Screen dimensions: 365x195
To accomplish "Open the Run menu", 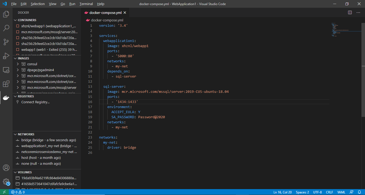I will pos(72,4).
